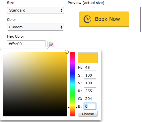Click the circular selector in saturation field
The image size is (142, 122).
67,52
